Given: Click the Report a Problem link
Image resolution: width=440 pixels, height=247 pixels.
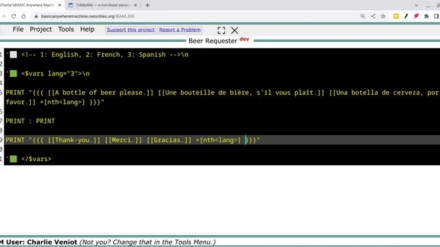Looking at the screenshot, I should click(180, 30).
